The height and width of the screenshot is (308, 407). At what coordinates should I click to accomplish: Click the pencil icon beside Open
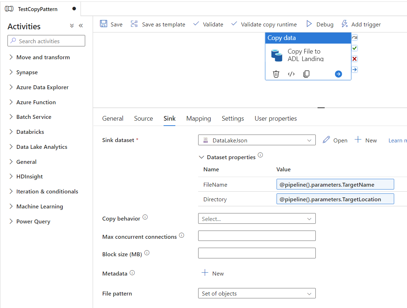coord(326,140)
